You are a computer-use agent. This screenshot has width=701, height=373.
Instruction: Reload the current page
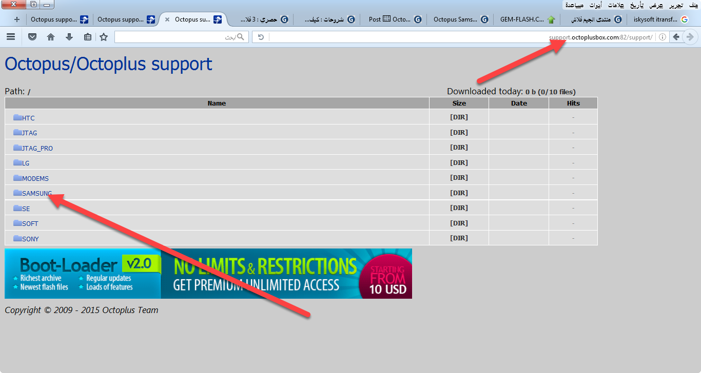pos(261,37)
